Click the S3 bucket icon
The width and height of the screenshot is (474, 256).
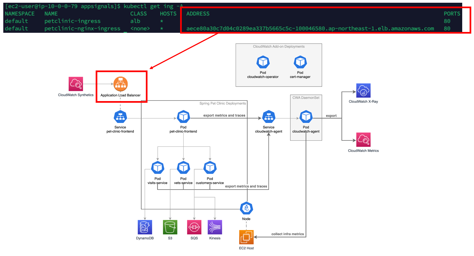pyautogui.click(x=170, y=227)
